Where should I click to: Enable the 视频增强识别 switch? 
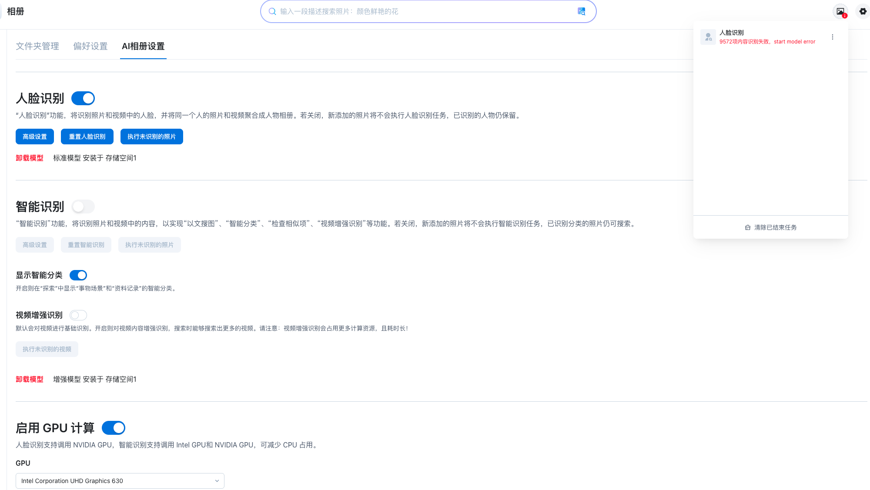pyautogui.click(x=78, y=315)
